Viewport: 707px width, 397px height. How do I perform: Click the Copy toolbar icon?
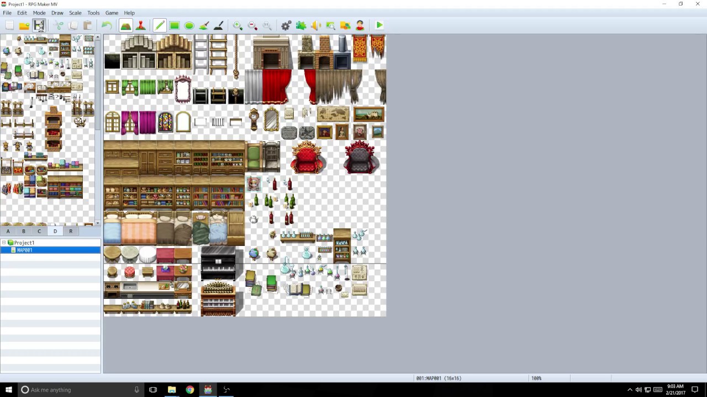tap(73, 25)
